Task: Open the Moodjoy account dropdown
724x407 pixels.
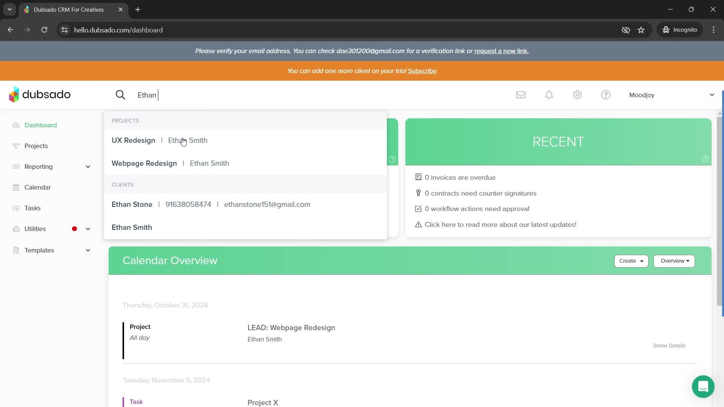Action: click(x=672, y=95)
